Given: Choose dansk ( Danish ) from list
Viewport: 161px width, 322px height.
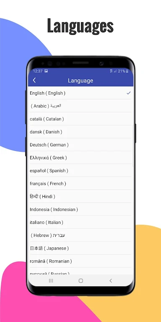Looking at the screenshot, I should pyautogui.click(x=80, y=132).
